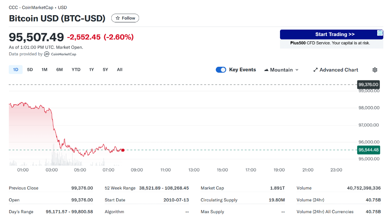Follow Bitcoin USD with the Follow button
389x220 pixels.
[x=125, y=18]
